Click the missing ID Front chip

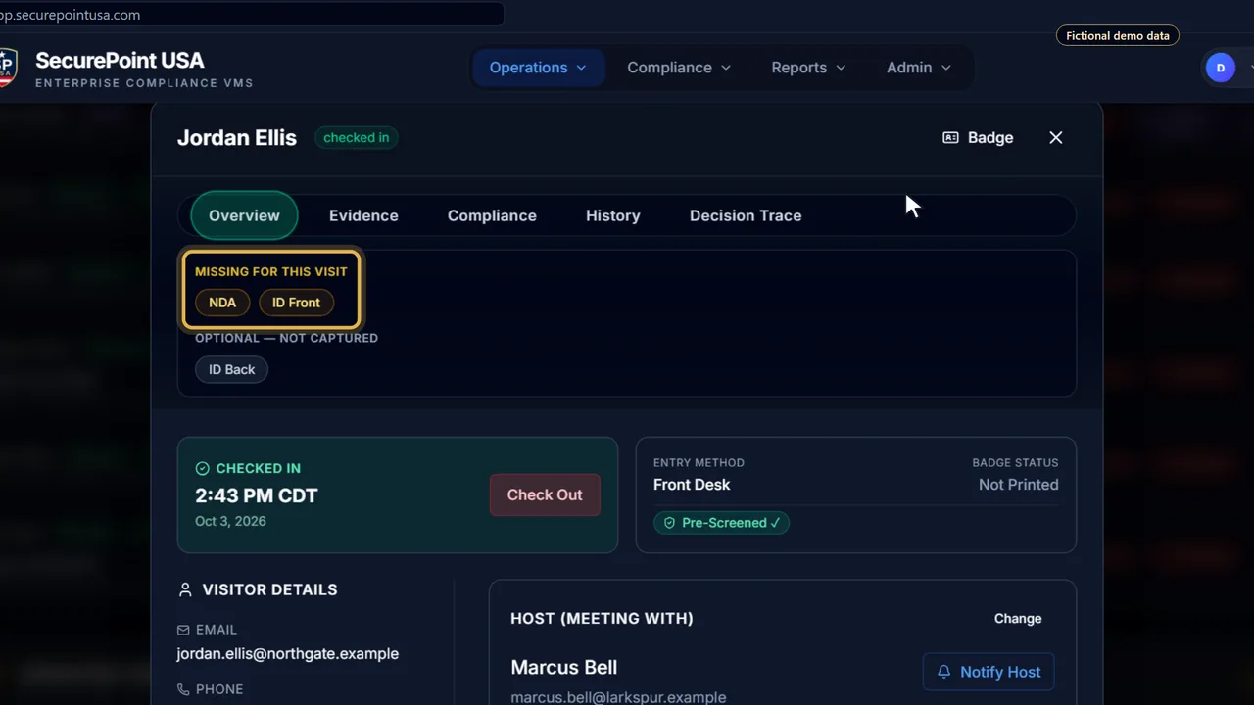(296, 303)
